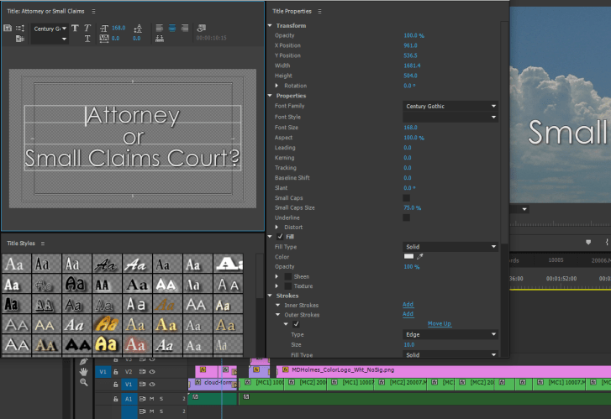
Task: Select the Hand tool in timeline
Action: click(84, 371)
